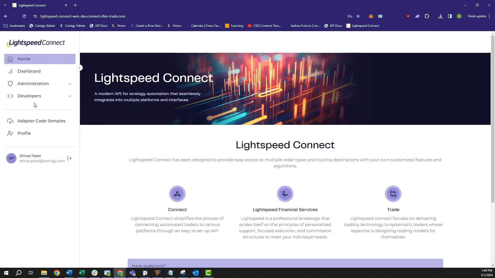Expand the Developers section chevron

click(70, 96)
